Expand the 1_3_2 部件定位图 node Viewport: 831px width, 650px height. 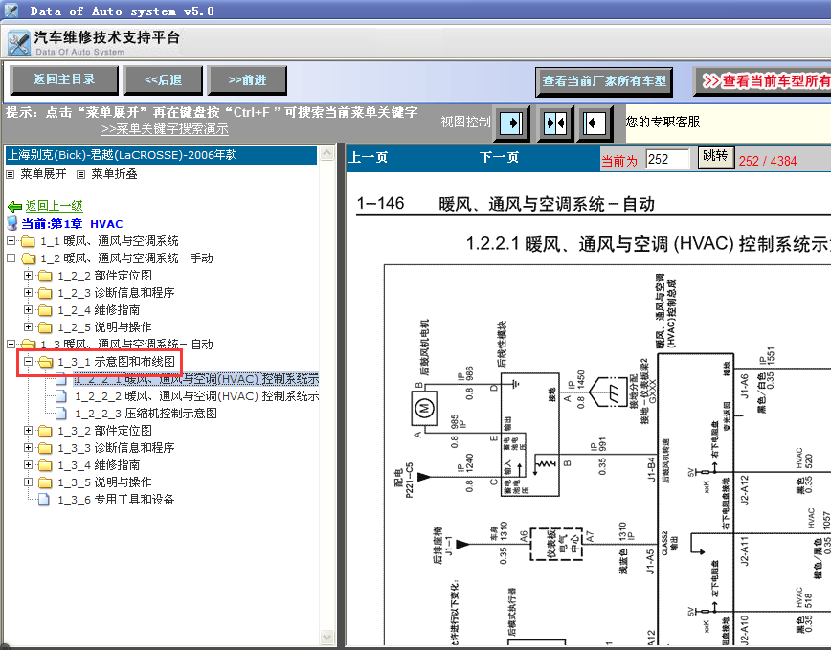[x=28, y=430]
